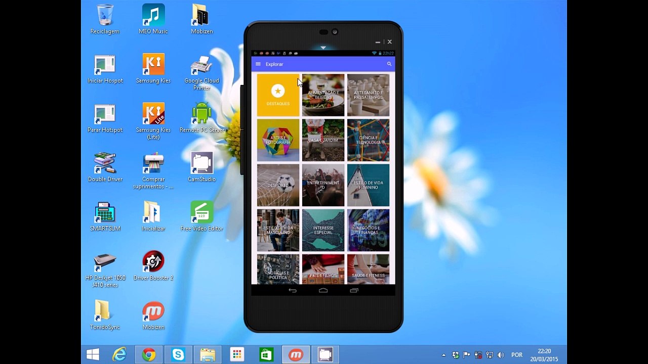Select HP Deskjet 1050 J410 series icon
The width and height of the screenshot is (648, 364).
(105, 269)
